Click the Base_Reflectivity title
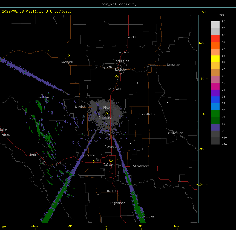Image resolution: width=236 pixels, height=230 pixels. (x=118, y=4)
